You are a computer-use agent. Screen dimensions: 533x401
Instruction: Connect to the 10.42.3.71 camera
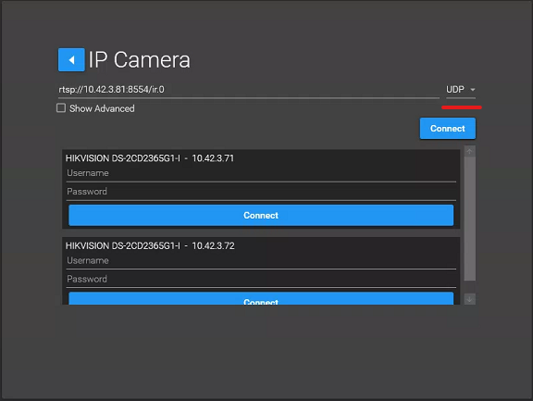pos(261,215)
